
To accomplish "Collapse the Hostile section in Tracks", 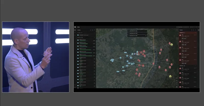I will coord(196,66).
